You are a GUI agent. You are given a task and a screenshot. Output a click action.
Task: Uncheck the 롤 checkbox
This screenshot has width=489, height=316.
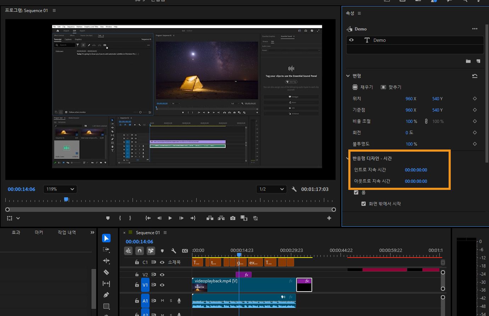point(356,192)
